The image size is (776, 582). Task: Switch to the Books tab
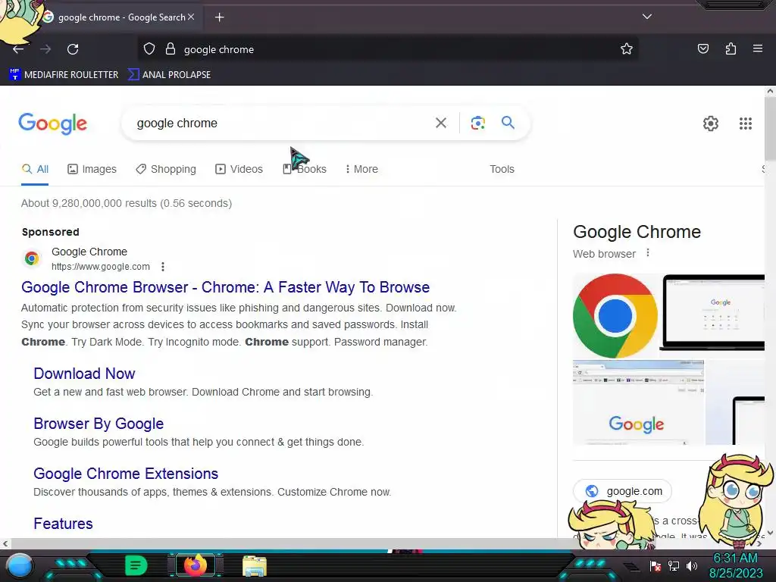tap(305, 169)
